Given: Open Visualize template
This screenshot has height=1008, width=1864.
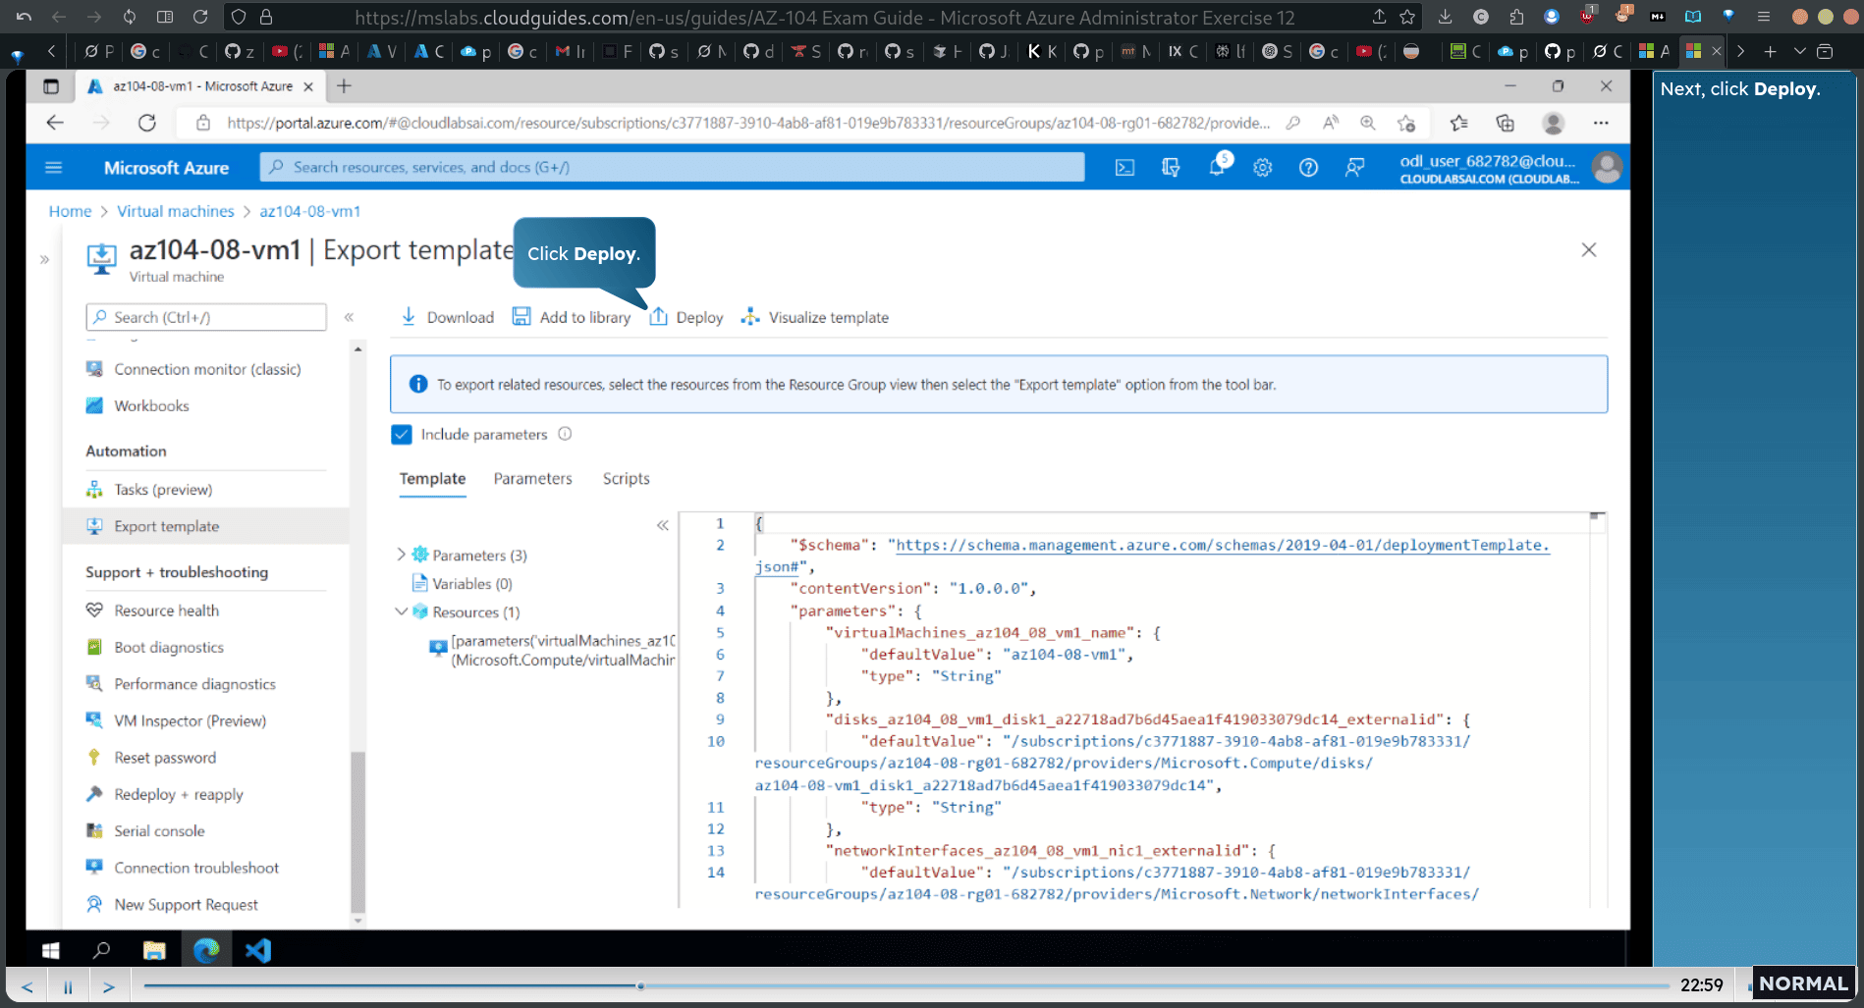Looking at the screenshot, I should pos(815,317).
